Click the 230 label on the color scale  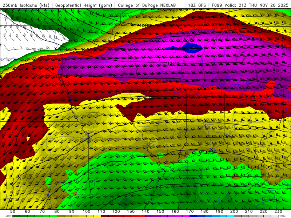pos(278,211)
